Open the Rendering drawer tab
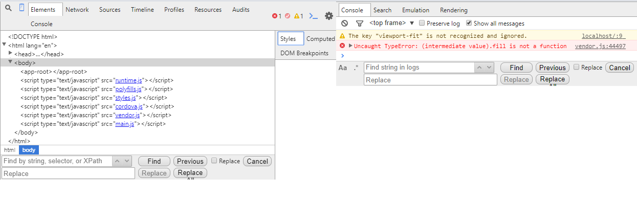The width and height of the screenshot is (637, 221). [454, 10]
